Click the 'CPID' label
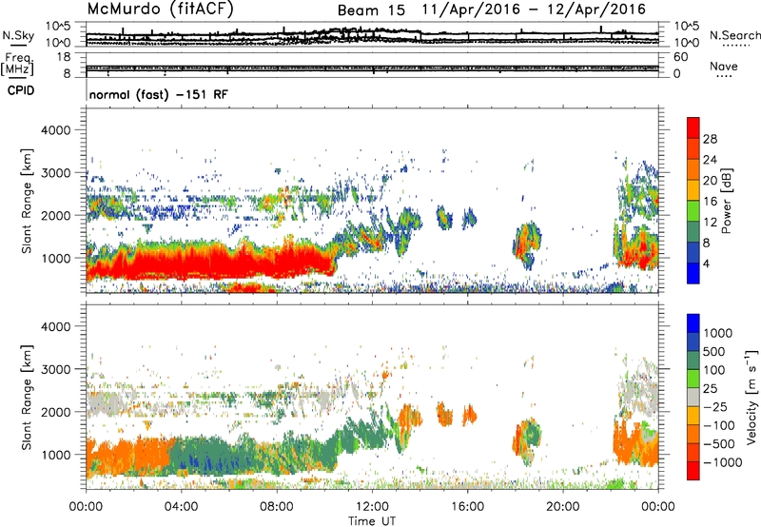 point(21,90)
